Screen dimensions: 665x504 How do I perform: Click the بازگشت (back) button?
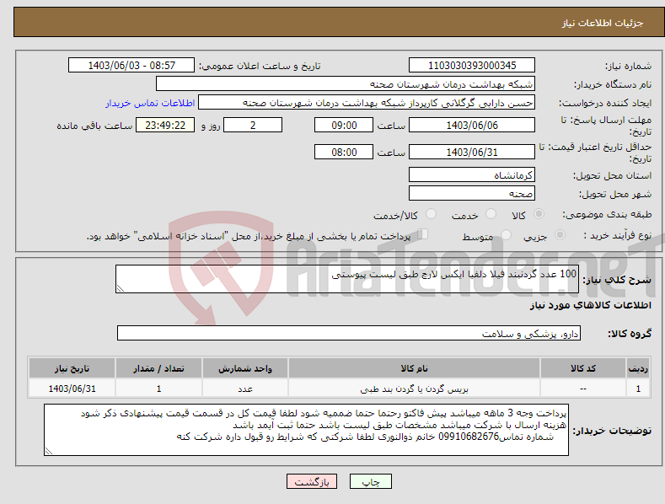[x=312, y=481]
